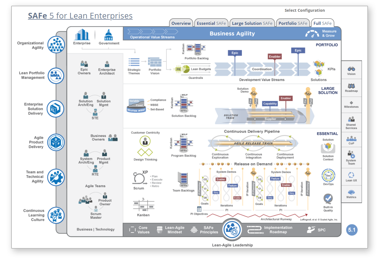
Task: Open the Enterprise Architect icon
Action: click(x=107, y=64)
